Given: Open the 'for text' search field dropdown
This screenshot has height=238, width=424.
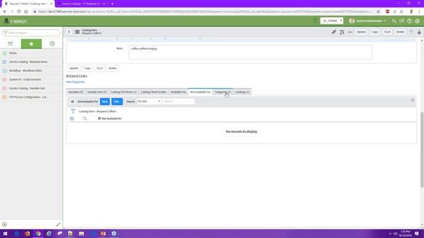Looking at the screenshot, I should click(149, 101).
